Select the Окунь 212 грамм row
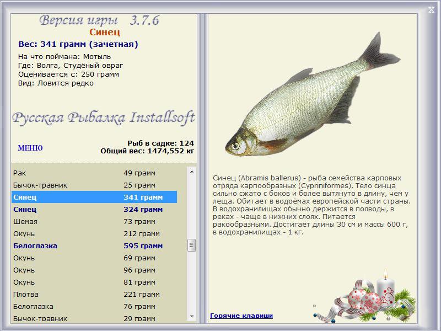 pyautogui.click(x=94, y=233)
